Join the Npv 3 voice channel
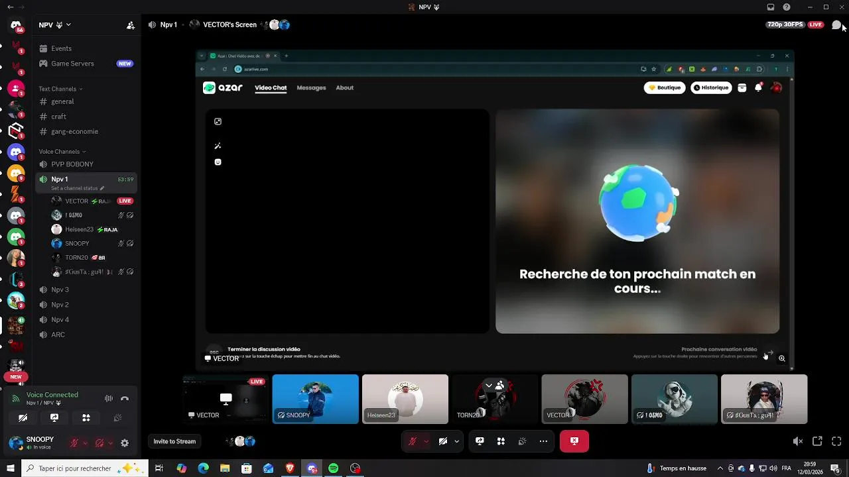The width and height of the screenshot is (849, 477). pyautogui.click(x=86, y=290)
